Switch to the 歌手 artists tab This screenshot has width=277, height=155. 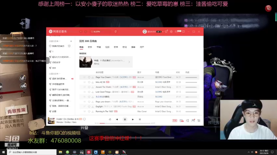[90, 47]
